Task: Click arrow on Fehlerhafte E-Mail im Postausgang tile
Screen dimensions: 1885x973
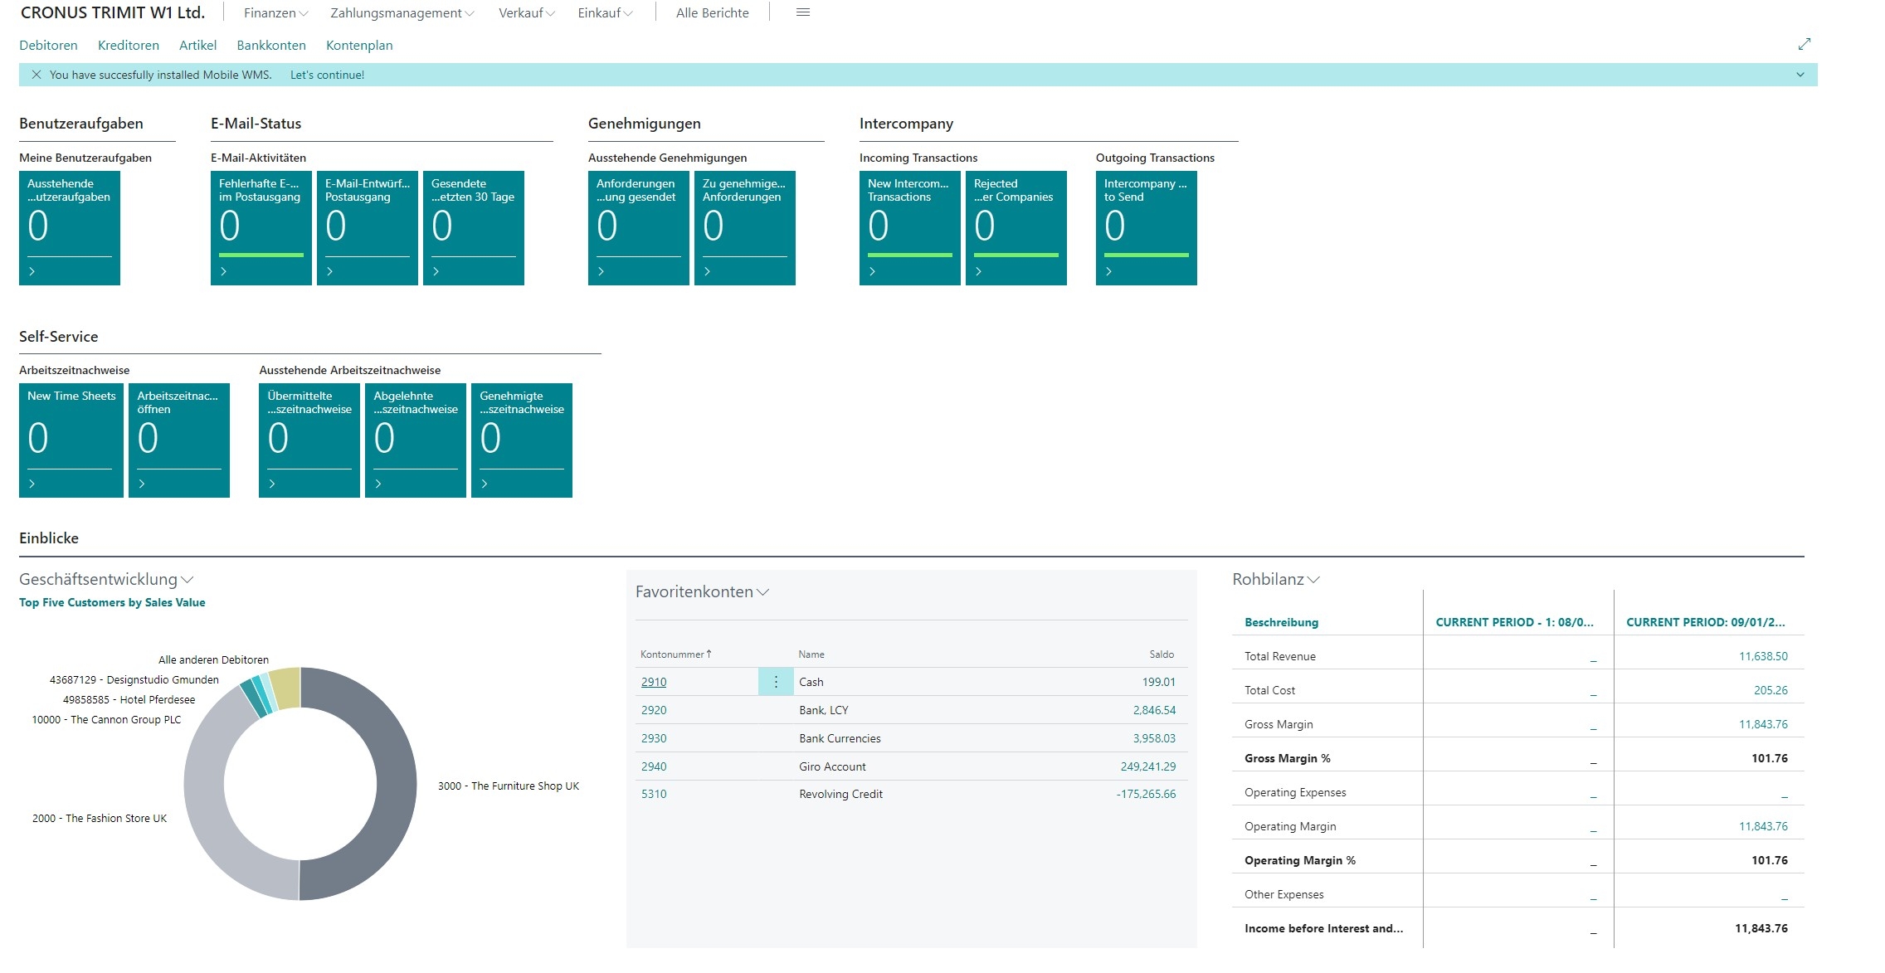Action: click(x=224, y=271)
